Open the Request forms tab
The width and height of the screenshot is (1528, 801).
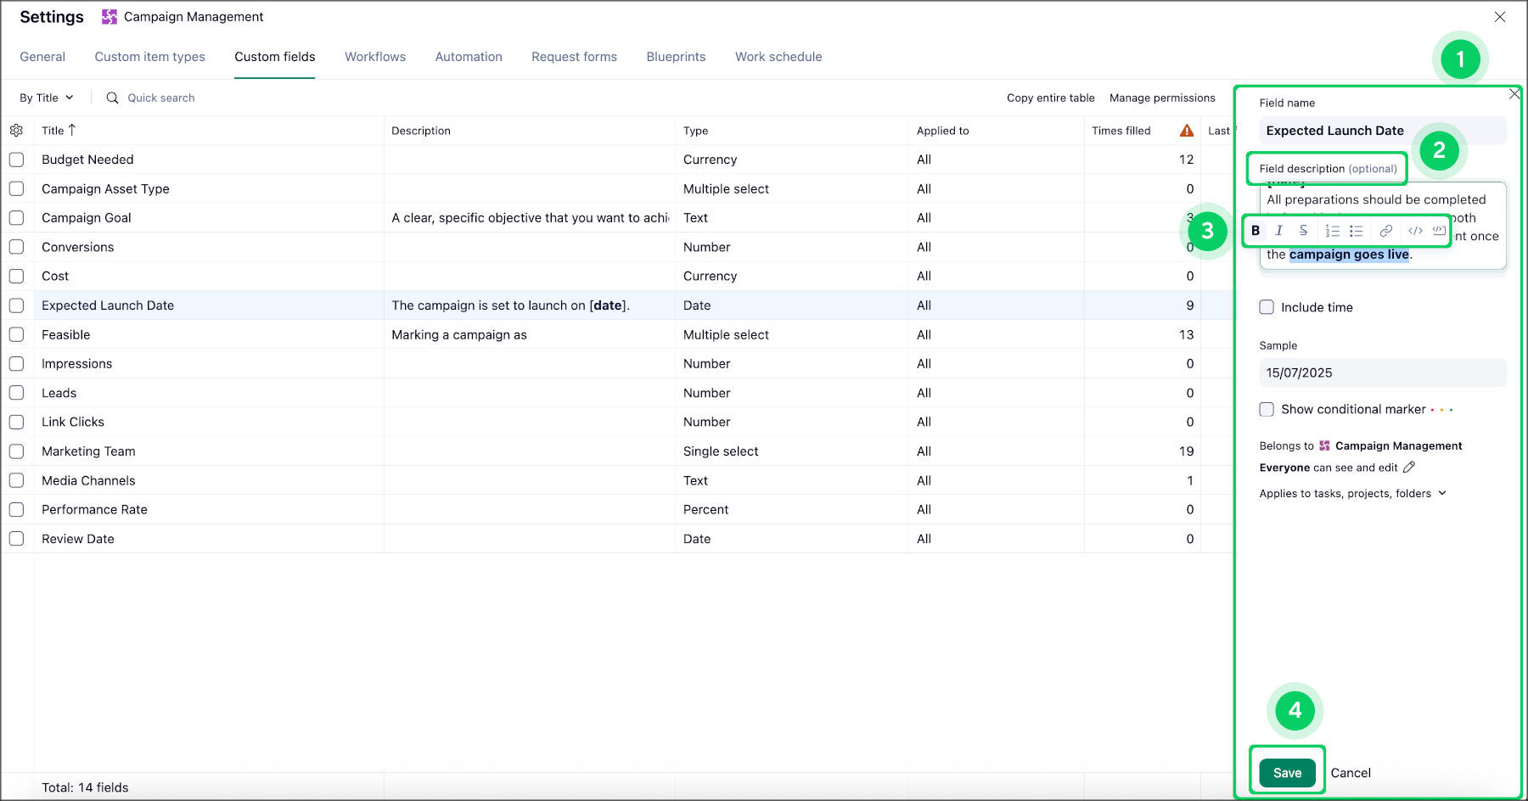coord(574,56)
